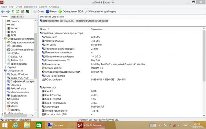Expand the Сервер node
The width and height of the screenshot is (206, 129).
3,67
